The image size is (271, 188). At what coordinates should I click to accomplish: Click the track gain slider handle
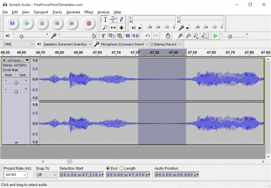click(x=16, y=83)
